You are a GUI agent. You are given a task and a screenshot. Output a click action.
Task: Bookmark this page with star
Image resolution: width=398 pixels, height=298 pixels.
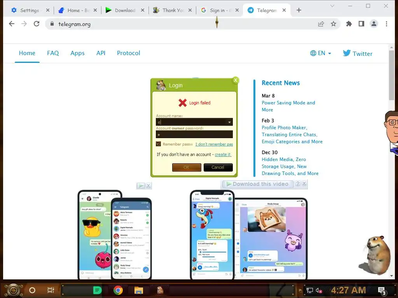[x=333, y=24]
